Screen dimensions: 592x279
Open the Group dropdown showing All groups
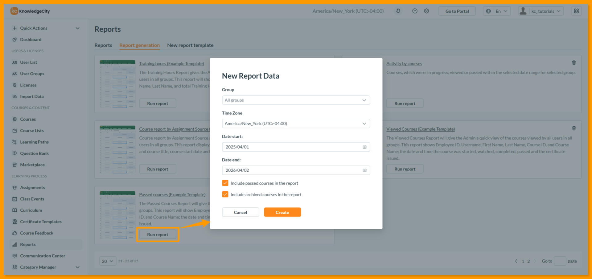pos(296,100)
